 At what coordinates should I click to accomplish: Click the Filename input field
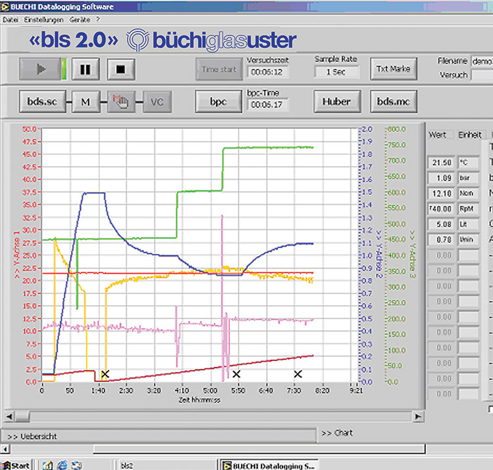[482, 61]
